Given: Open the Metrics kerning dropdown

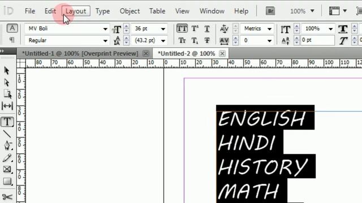Looking at the screenshot, I should (x=269, y=29).
